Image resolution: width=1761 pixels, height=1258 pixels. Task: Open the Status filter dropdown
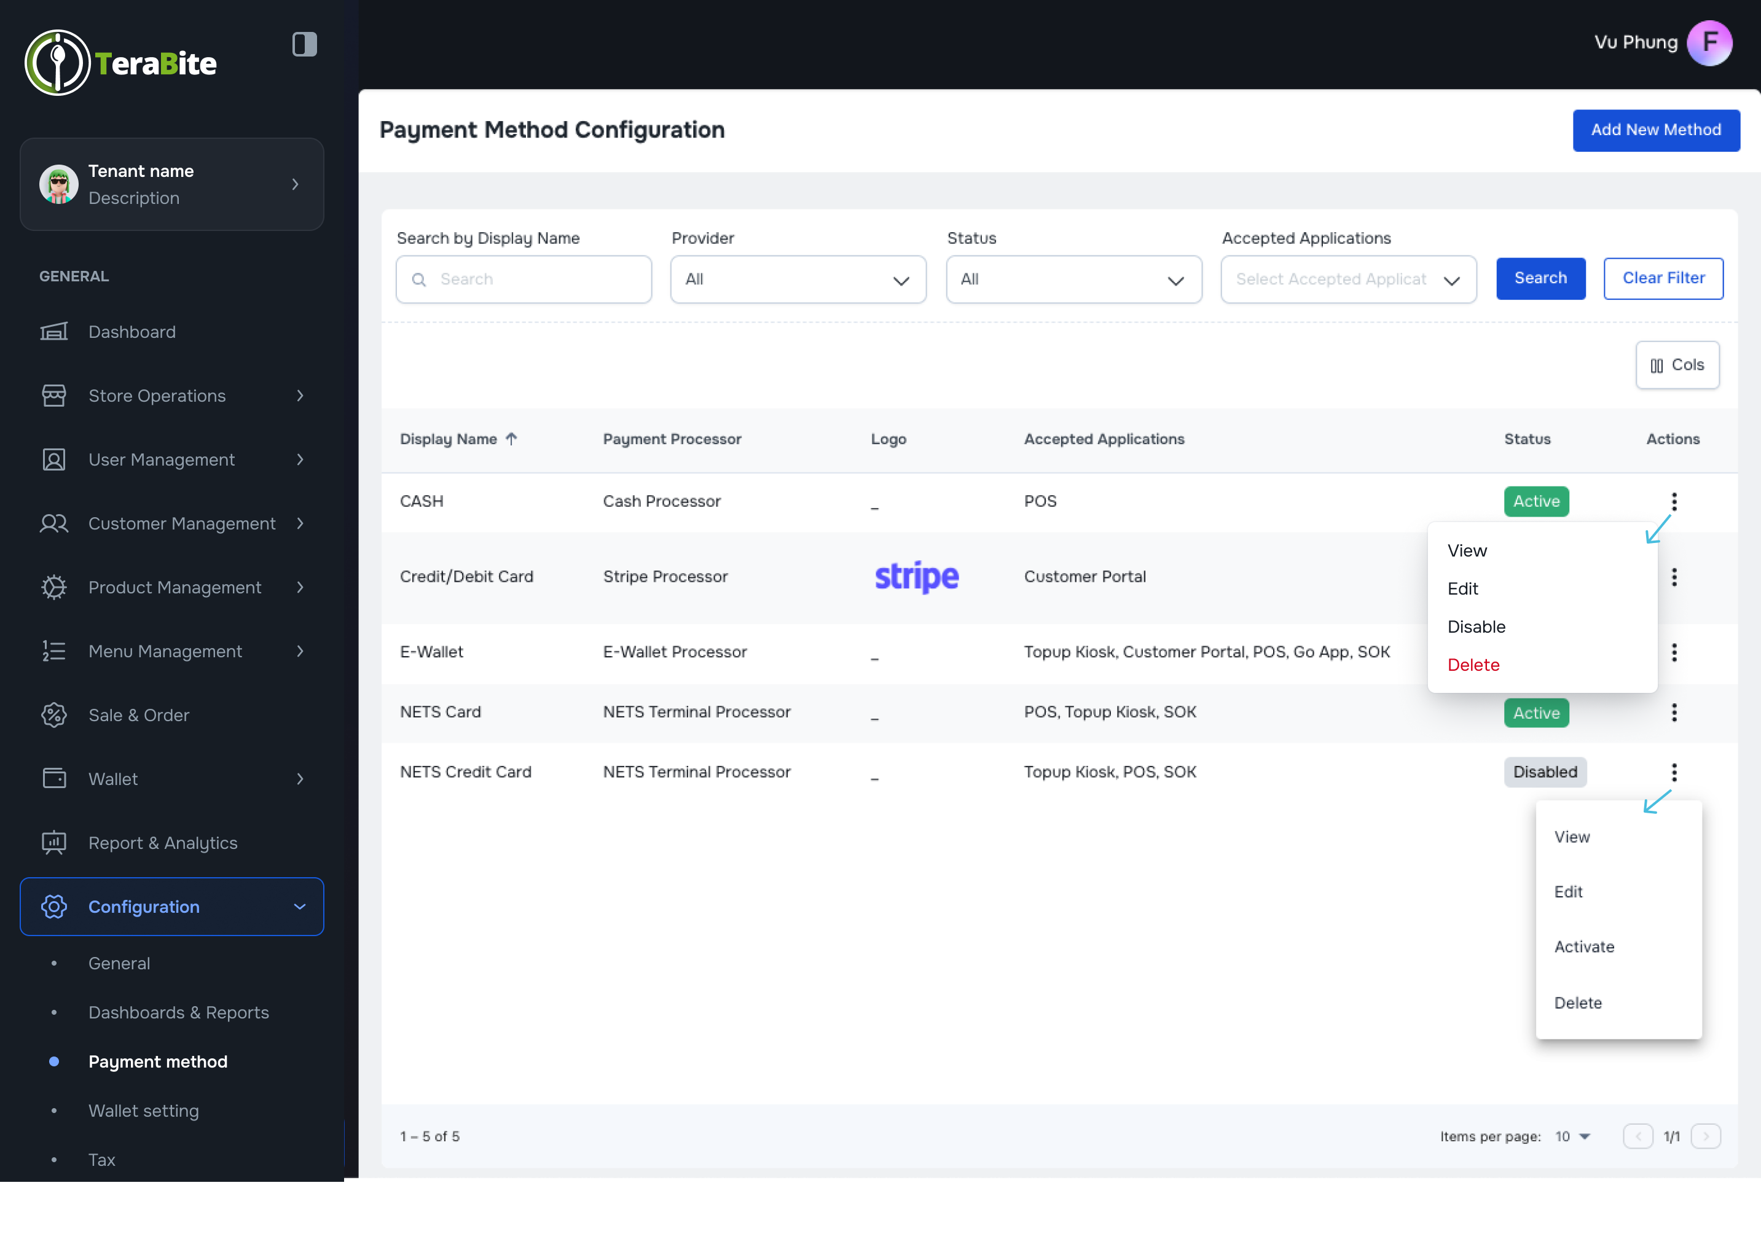pos(1073,279)
